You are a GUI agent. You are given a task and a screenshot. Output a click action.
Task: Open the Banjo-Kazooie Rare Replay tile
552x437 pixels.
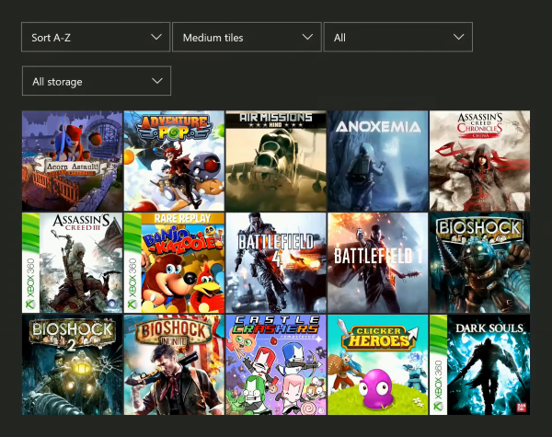coord(174,263)
